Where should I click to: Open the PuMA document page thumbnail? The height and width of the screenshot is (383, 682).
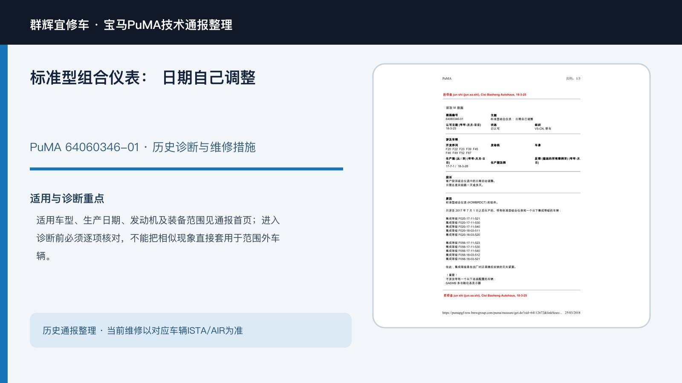pos(511,196)
